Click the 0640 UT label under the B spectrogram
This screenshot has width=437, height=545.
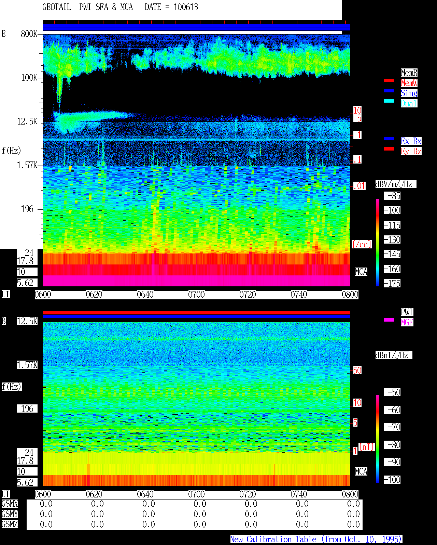tap(145, 494)
